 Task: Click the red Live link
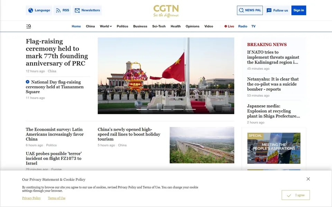(229, 26)
